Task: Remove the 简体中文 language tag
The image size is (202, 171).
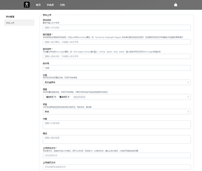Action: pyautogui.click(x=55, y=97)
